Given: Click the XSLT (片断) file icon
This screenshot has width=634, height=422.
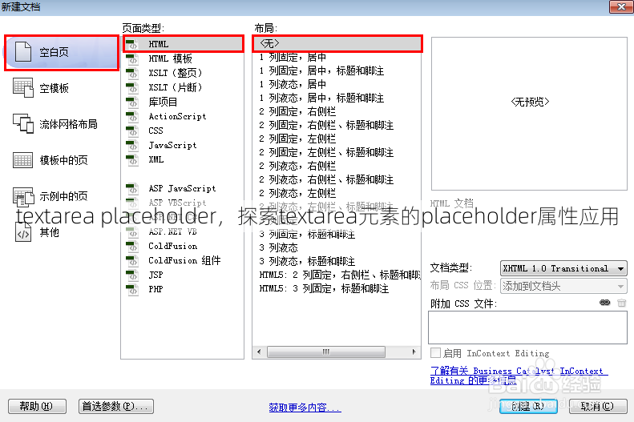Looking at the screenshot, I should point(131,87).
